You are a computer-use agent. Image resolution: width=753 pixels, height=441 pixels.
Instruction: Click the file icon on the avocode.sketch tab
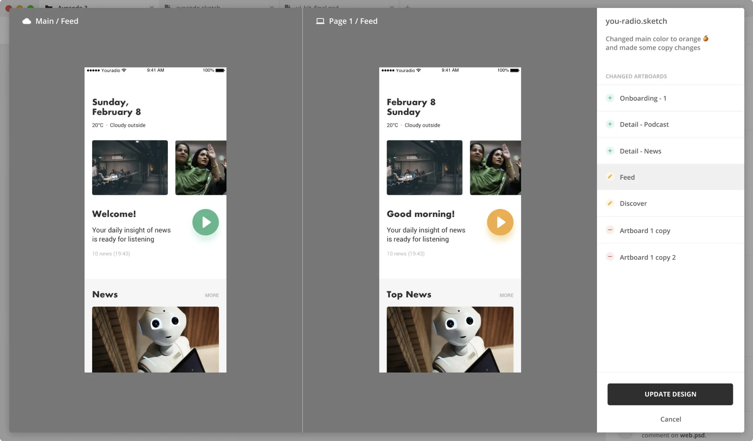point(167,7)
